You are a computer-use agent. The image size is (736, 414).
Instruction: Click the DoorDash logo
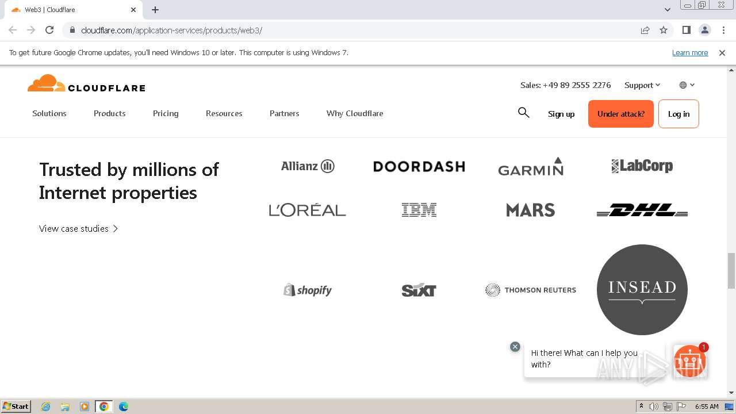[x=419, y=166]
